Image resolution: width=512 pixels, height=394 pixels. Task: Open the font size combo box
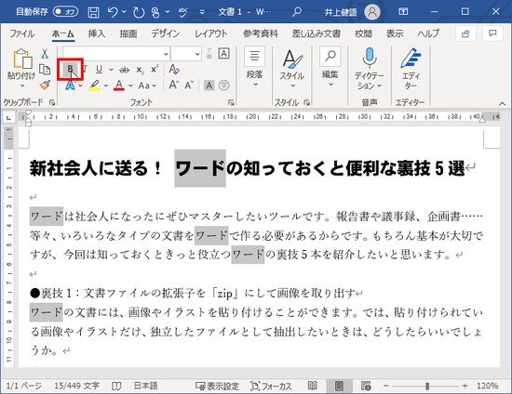186,54
